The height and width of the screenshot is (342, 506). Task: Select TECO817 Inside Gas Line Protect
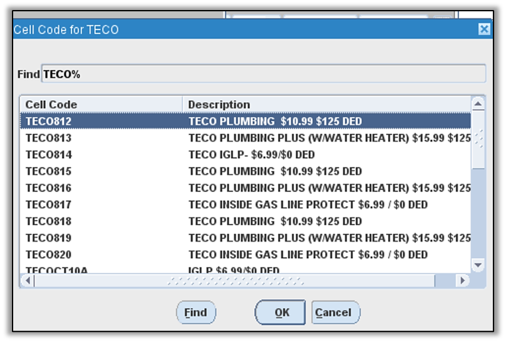(x=48, y=205)
